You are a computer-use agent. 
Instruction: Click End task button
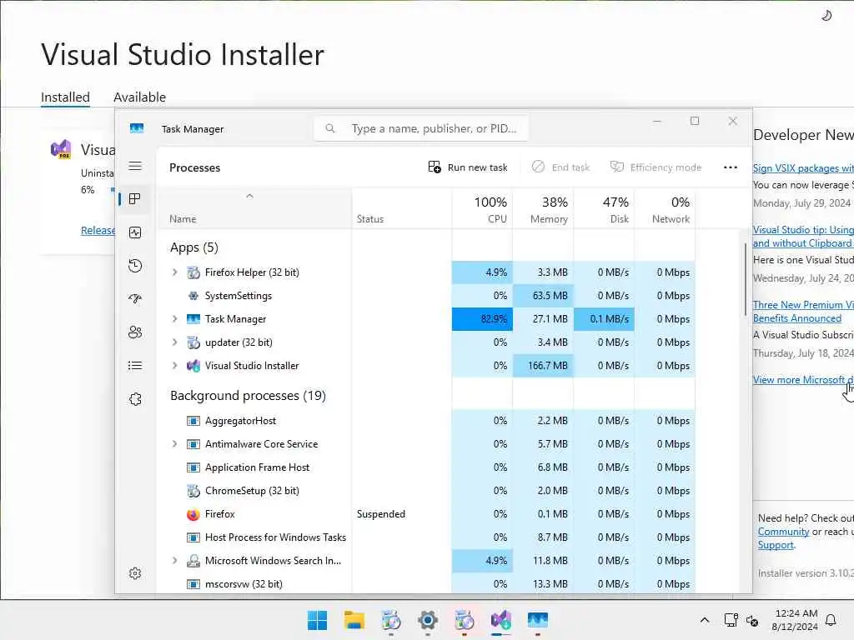561,167
